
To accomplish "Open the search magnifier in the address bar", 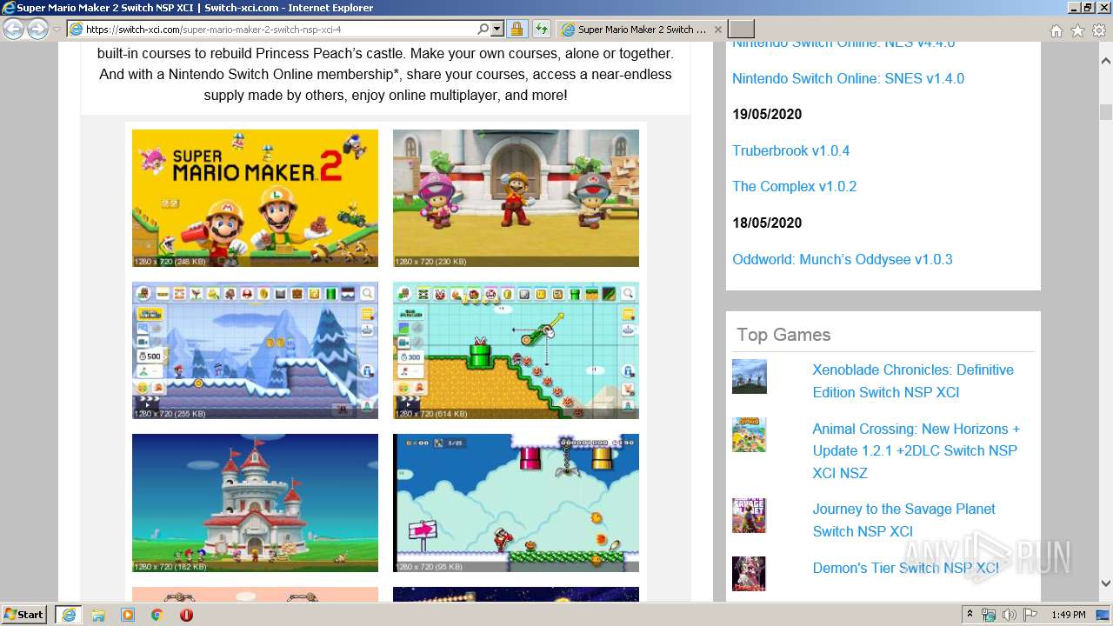I will click(x=483, y=29).
